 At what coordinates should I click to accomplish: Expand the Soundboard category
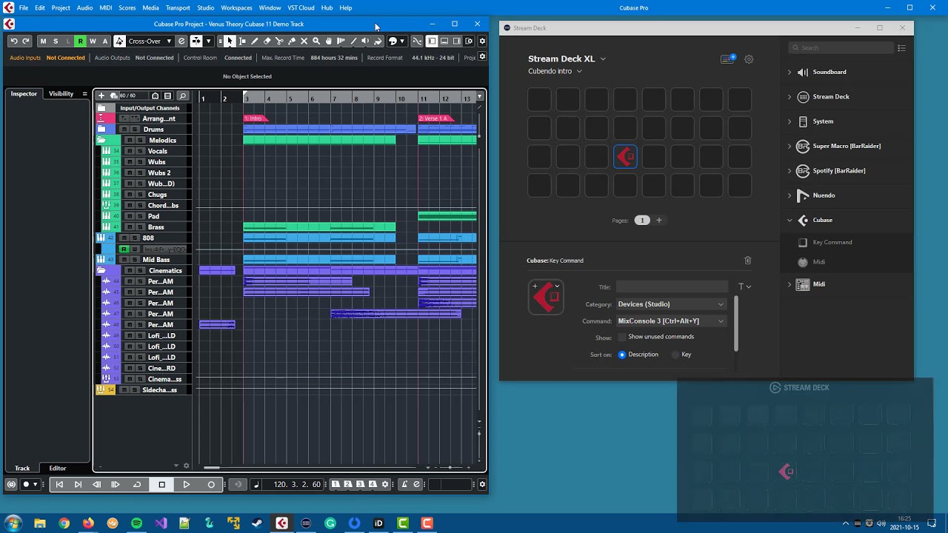coord(790,72)
